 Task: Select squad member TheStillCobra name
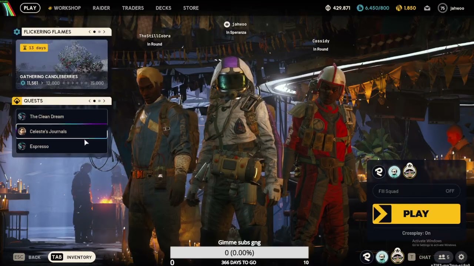coord(155,36)
